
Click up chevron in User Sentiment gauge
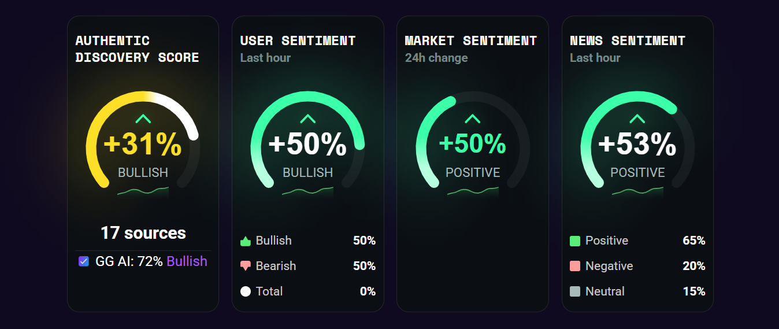click(308, 119)
